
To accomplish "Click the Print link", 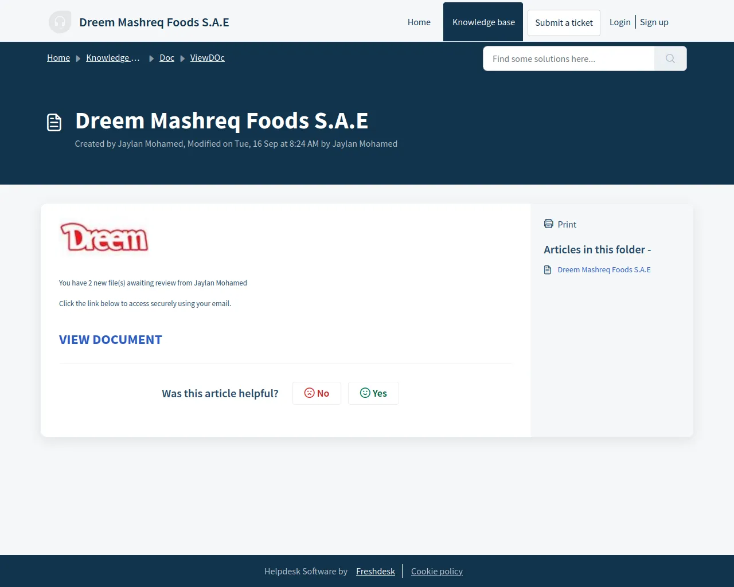I will click(567, 225).
